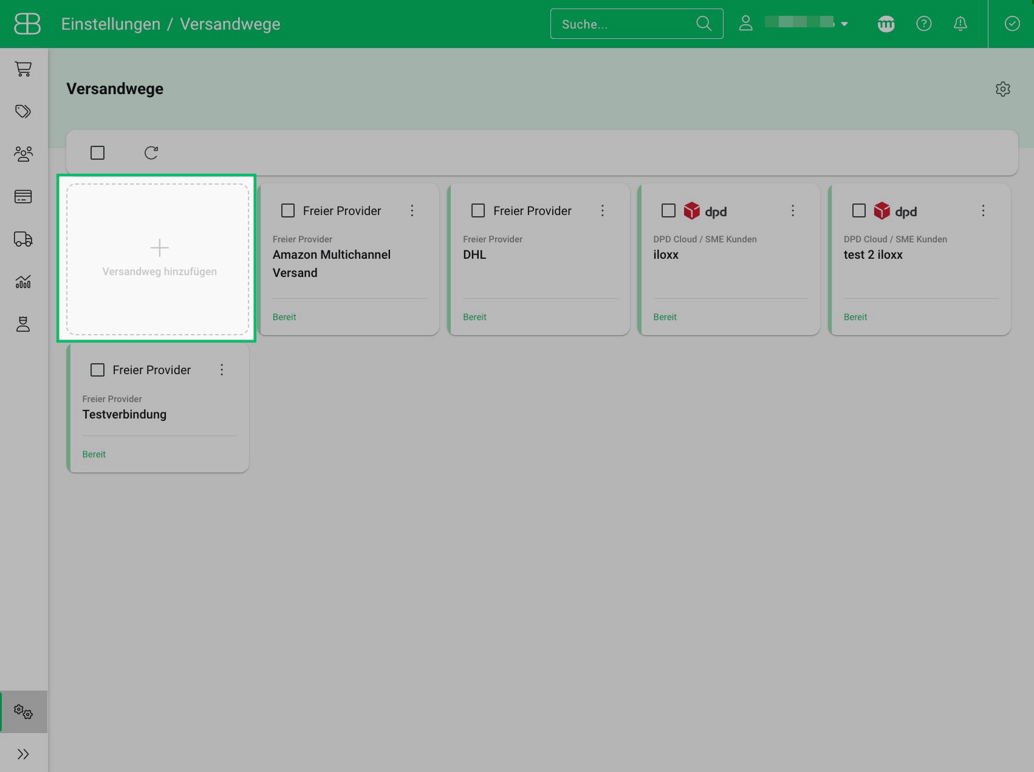The image size is (1034, 772).
Task: Click Bereit status on Amazon Multichannel card
Action: (284, 317)
